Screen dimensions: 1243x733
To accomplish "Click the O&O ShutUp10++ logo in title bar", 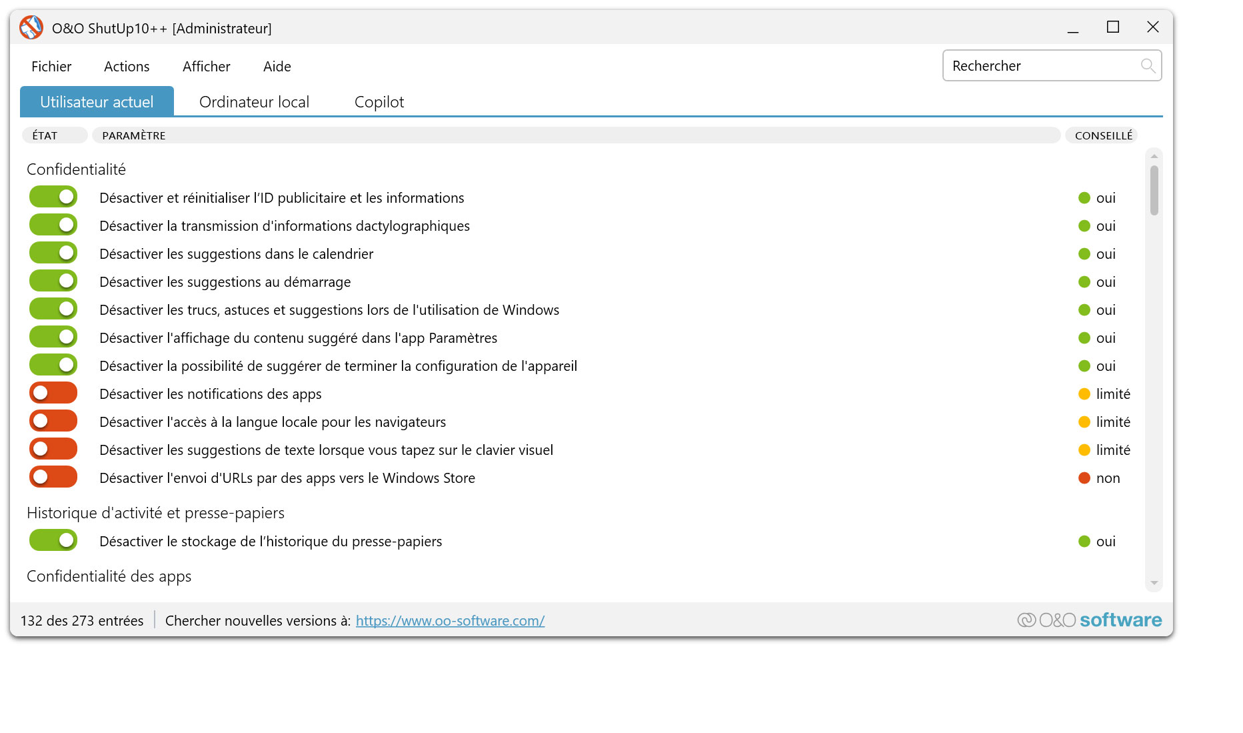I will pos(30,27).
